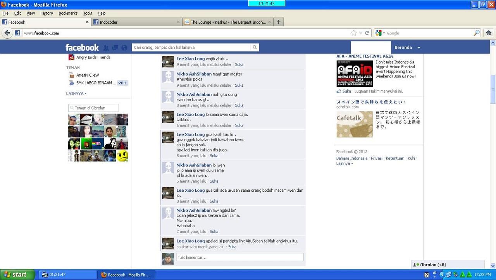Click the Obrolan chat status icon
The width and height of the screenshot is (496, 280).
(x=416, y=265)
